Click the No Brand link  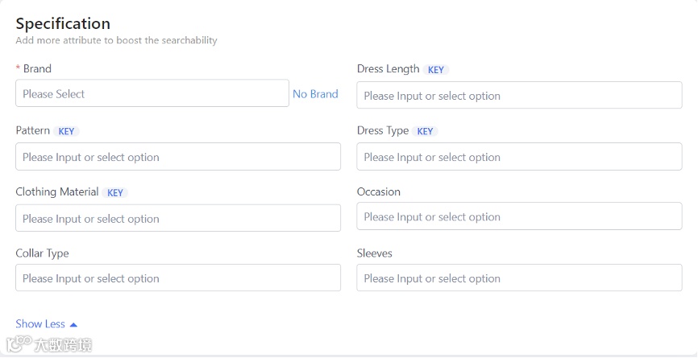[x=315, y=94]
